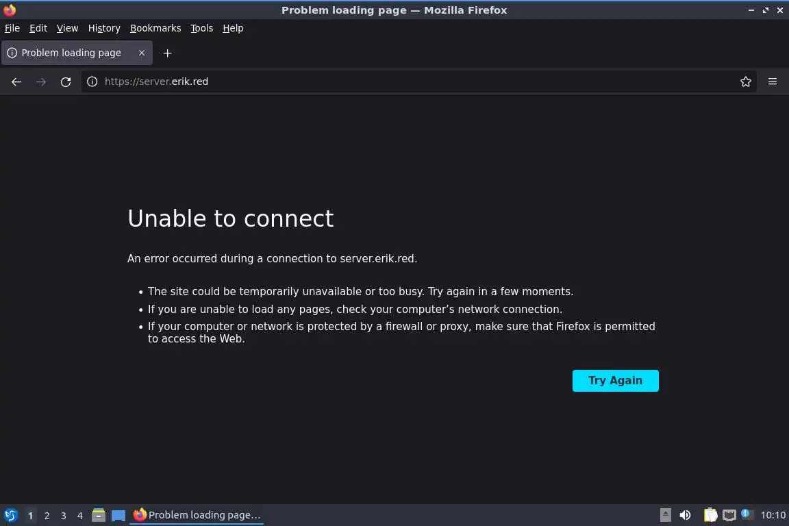Screen dimensions: 789x526
Task: Open the File menu
Action: (x=12, y=28)
